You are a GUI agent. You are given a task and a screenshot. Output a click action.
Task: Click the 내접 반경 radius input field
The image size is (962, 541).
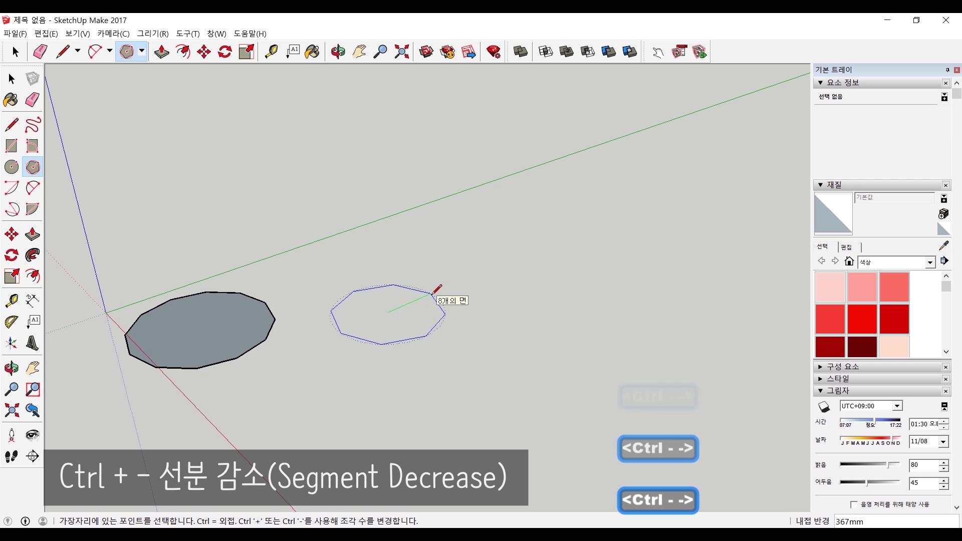[896, 521]
